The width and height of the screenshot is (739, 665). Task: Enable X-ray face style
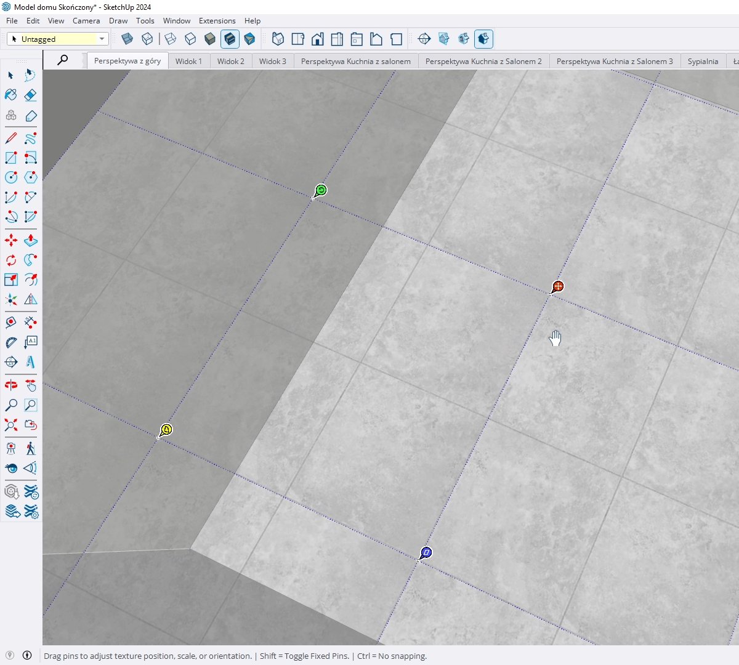(x=126, y=39)
